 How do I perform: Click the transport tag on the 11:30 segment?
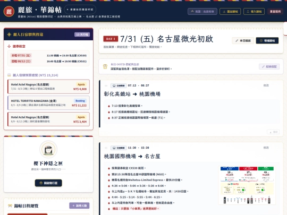[x=119, y=148]
